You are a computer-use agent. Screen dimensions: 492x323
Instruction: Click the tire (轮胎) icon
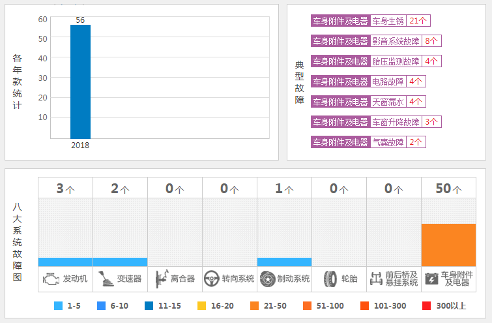330,279
